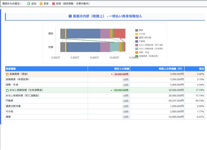Click the green add icon on みなし相続財産（生命保険金）row
207x150 pixels.
pos(7,90)
